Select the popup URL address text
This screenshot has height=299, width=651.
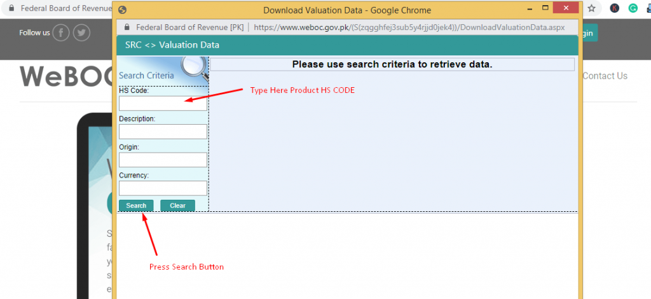pos(409,27)
